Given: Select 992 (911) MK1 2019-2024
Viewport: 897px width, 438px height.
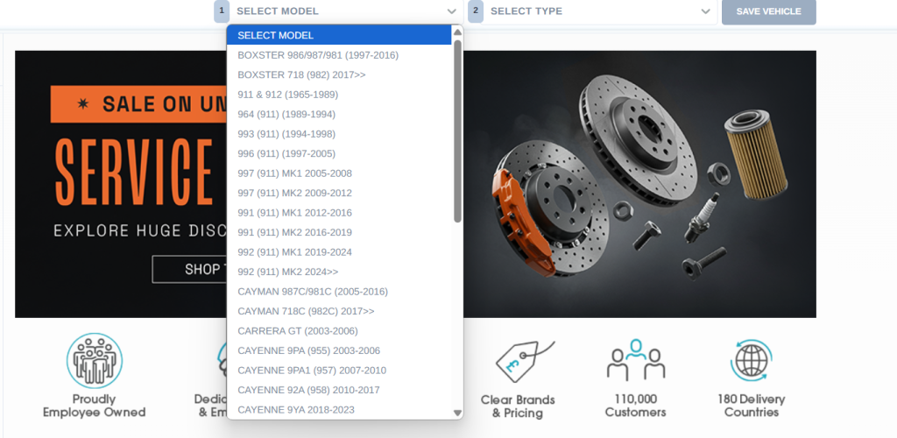Looking at the screenshot, I should point(339,252).
